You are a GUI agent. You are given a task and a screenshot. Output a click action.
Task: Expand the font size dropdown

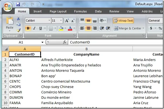61,21
